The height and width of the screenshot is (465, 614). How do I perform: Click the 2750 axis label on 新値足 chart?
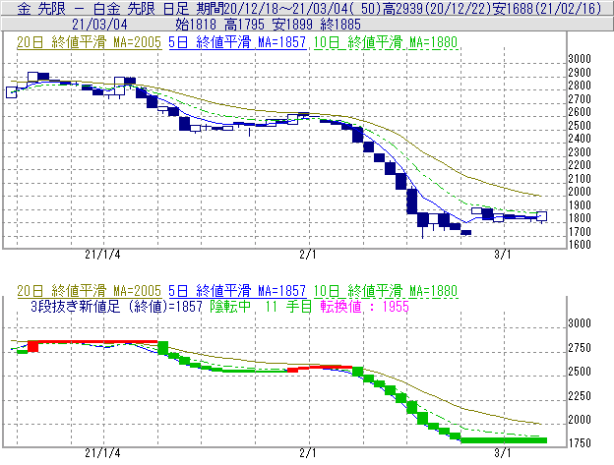[580, 348]
